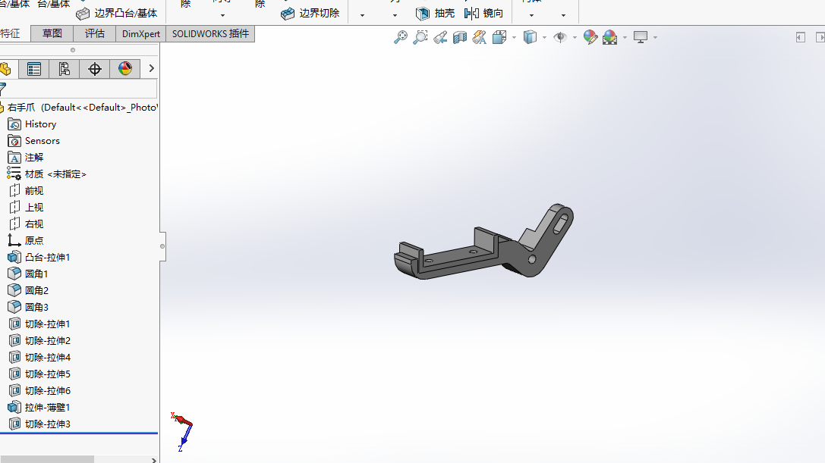
Task: Select the 切除-拉伸6 feature
Action: (x=39, y=390)
